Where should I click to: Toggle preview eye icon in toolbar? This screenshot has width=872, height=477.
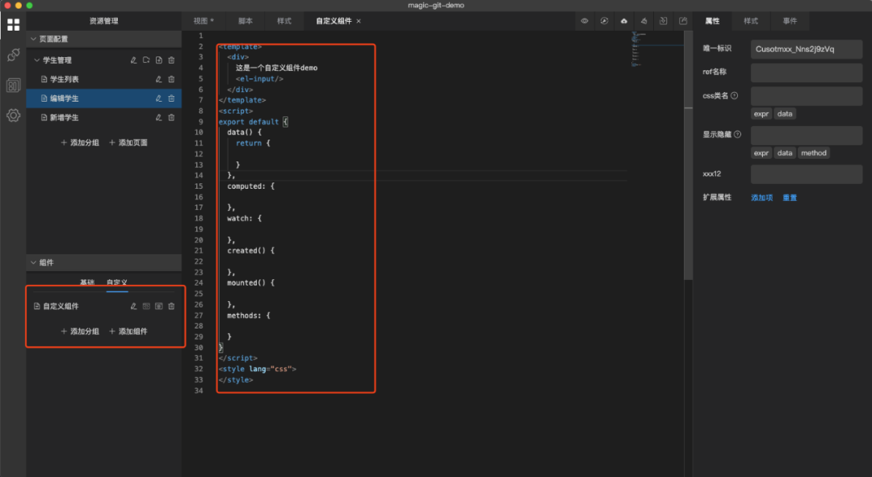pos(585,21)
